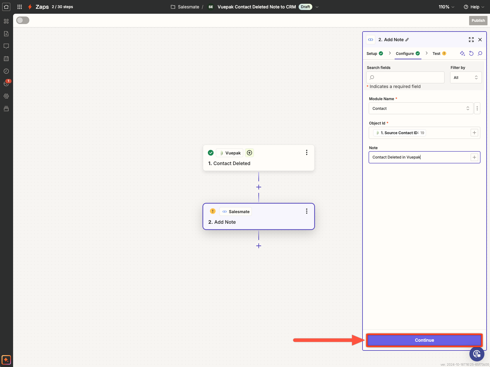Screen dimensions: 490x367
Task: Expand the Zap title chevron dropdown
Action: pyautogui.click(x=317, y=7)
